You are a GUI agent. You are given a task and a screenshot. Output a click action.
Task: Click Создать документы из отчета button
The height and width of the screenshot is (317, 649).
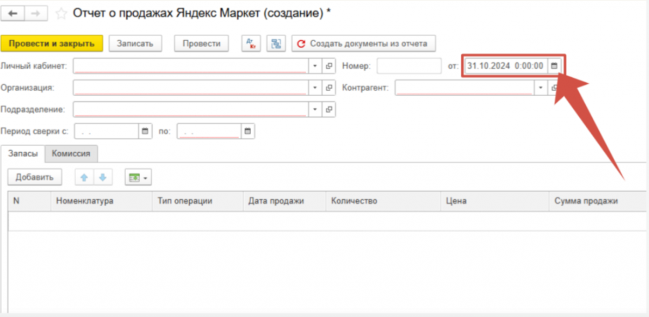tap(364, 43)
